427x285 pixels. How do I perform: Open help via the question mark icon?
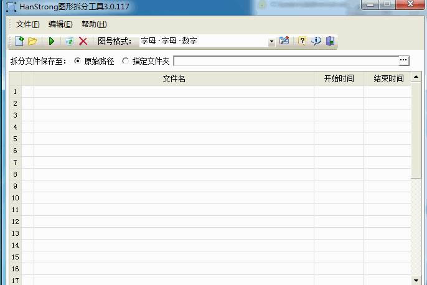point(302,41)
